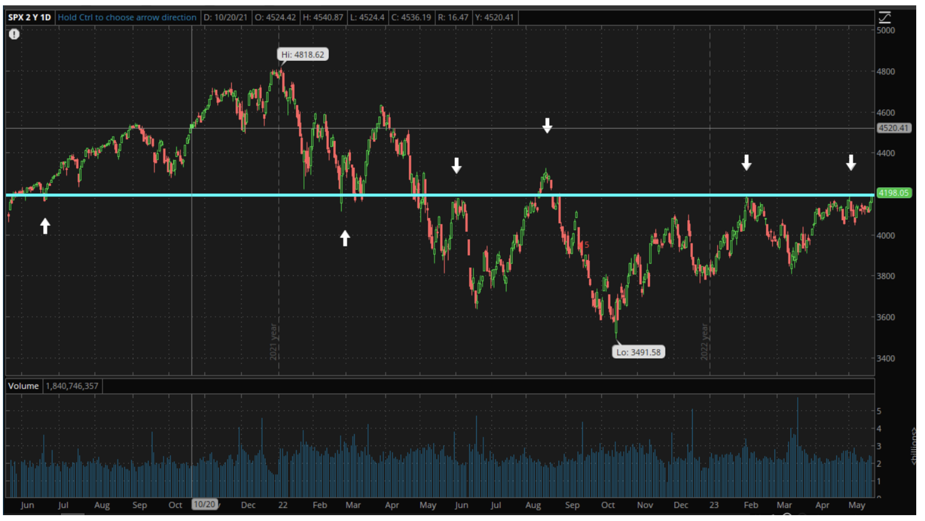The width and height of the screenshot is (925, 521).
Task: Click the date readout D: 10/20/21
Action: point(225,18)
